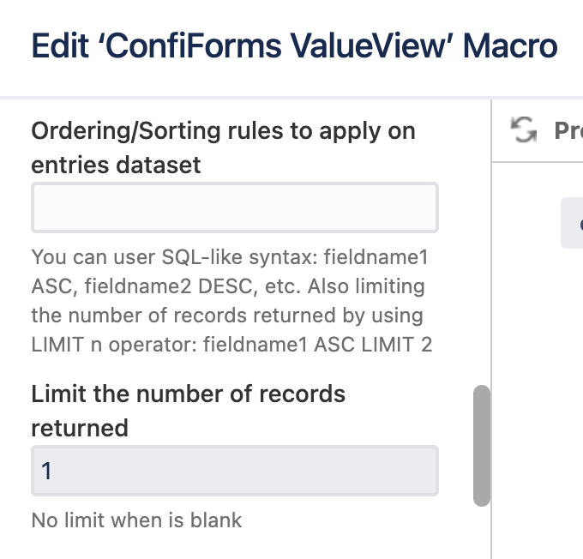Click the Limit number of records field
Screen dimensions: 583x559
[234, 471]
